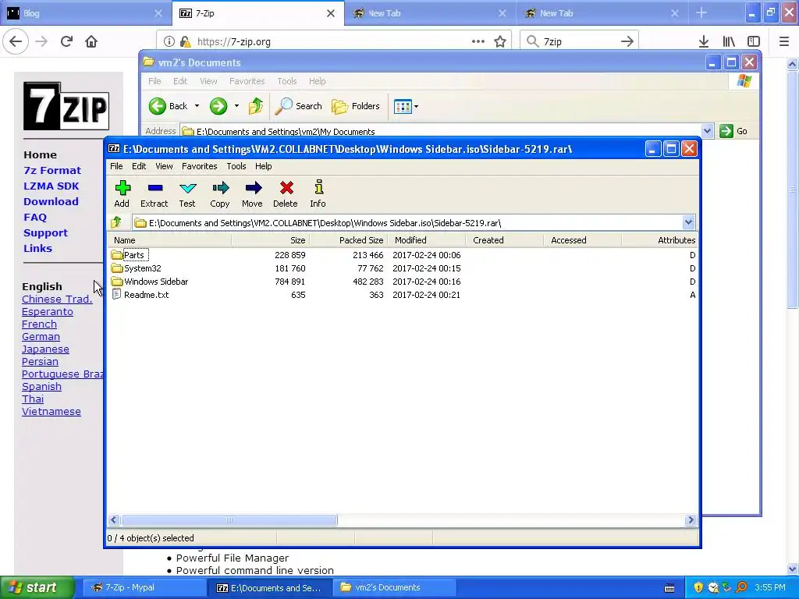Click the browser Home icon
This screenshot has width=799, height=599.
pos(91,41)
